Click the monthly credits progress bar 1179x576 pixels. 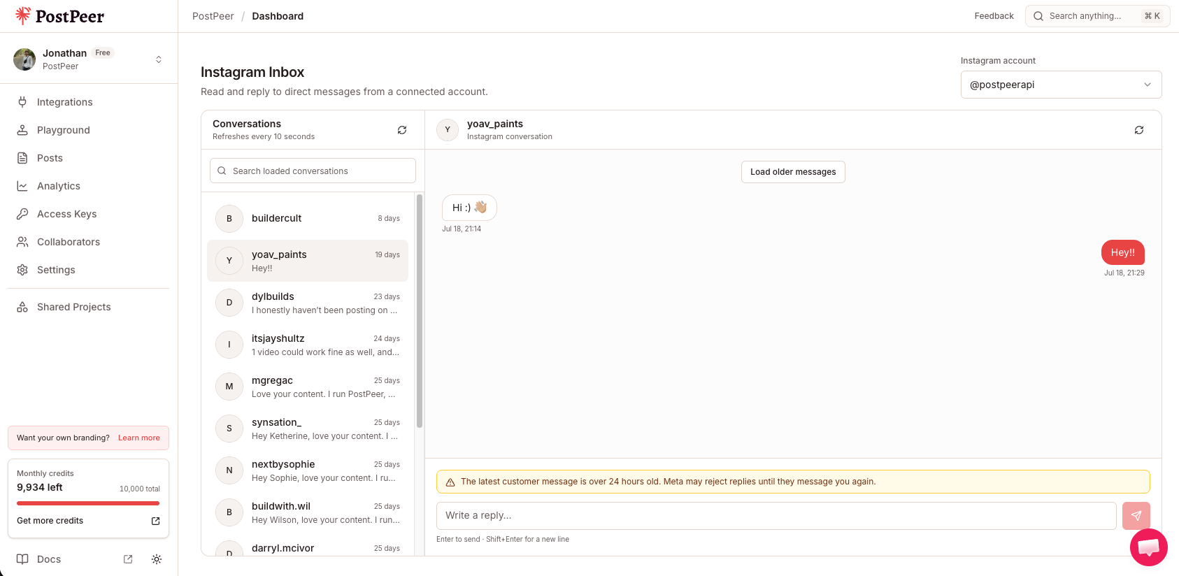(88, 503)
